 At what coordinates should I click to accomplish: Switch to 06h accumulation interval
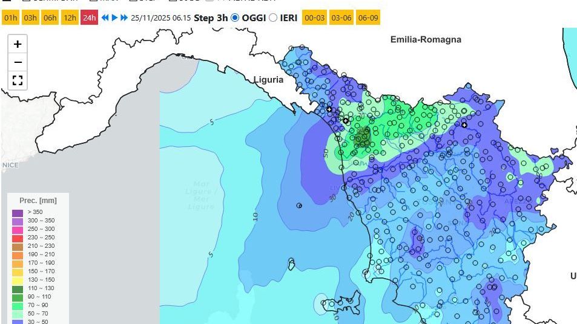(x=50, y=18)
